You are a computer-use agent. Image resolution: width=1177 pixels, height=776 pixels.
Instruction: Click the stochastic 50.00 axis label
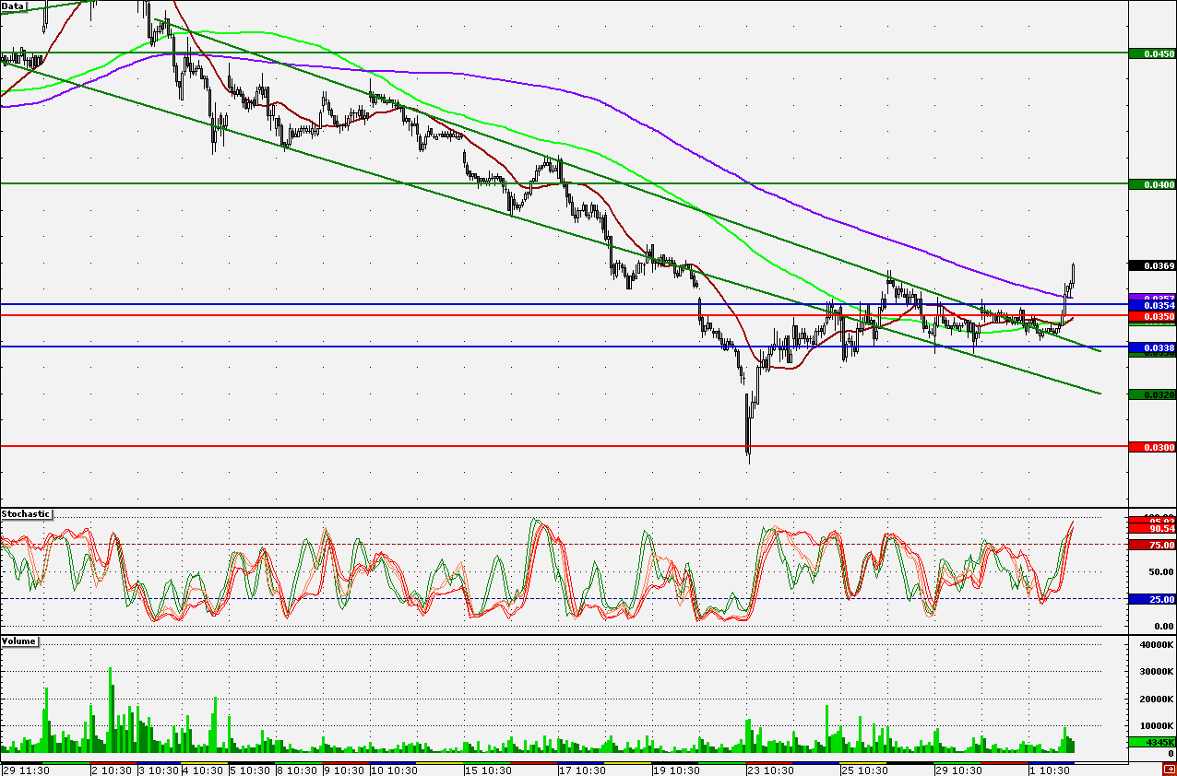(1159, 572)
